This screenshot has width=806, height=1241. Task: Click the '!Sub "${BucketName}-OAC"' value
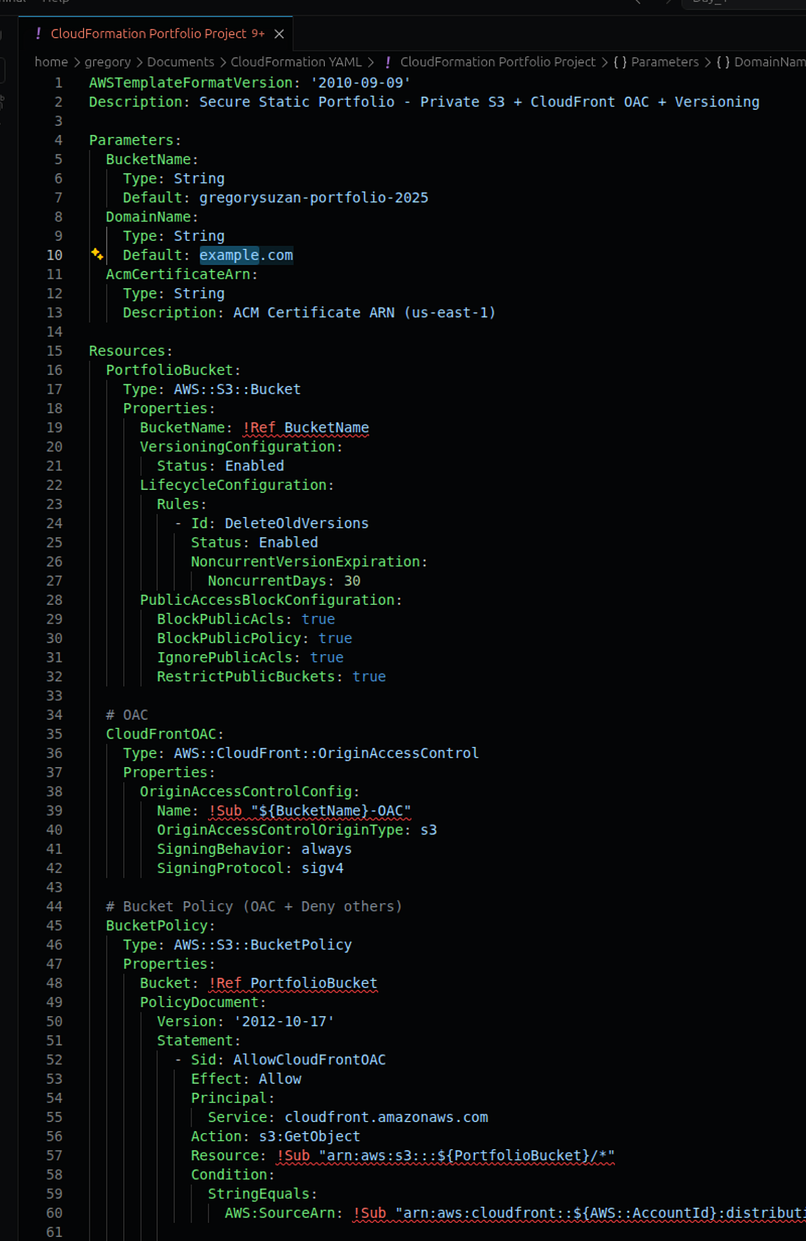(310, 811)
